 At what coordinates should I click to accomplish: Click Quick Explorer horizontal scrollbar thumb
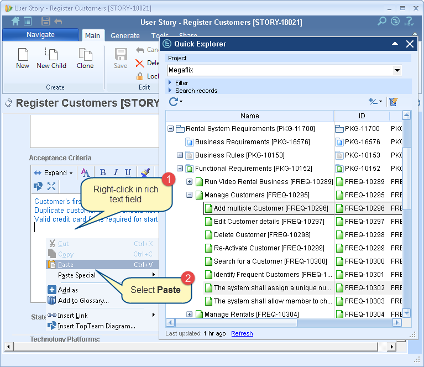(236, 322)
